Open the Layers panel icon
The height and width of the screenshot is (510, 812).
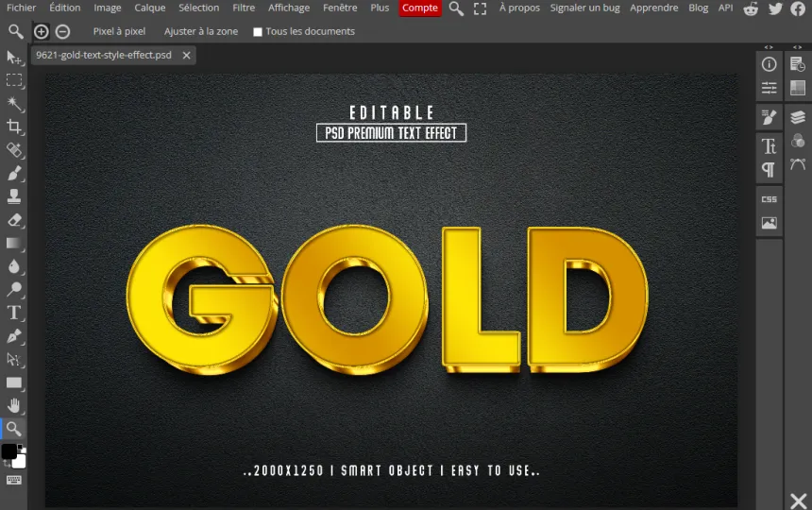pyautogui.click(x=798, y=117)
